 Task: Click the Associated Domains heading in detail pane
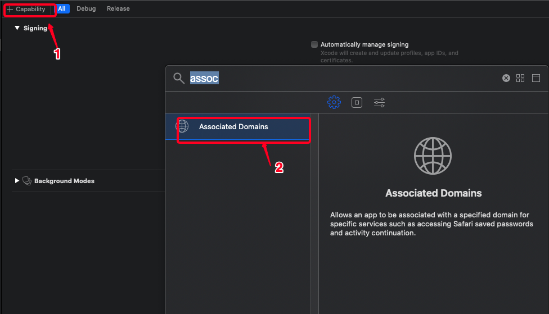434,193
